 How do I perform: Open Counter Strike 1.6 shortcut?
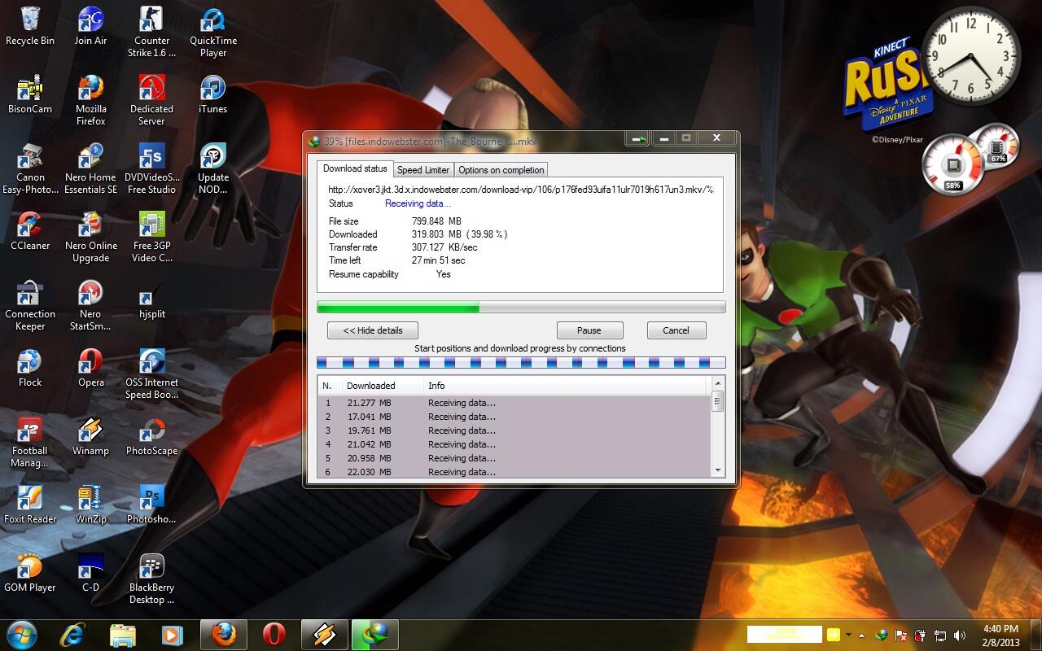151,32
